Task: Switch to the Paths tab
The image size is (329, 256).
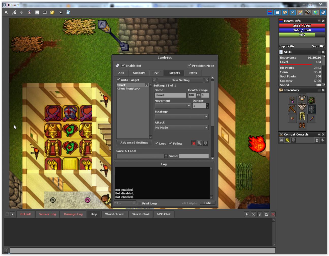Action: click(193, 73)
